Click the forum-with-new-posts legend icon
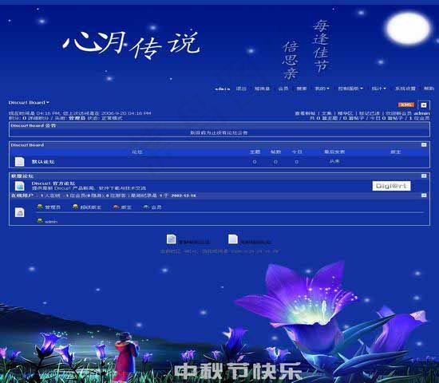Image resolution: width=439 pixels, height=383 pixels. [x=172, y=239]
